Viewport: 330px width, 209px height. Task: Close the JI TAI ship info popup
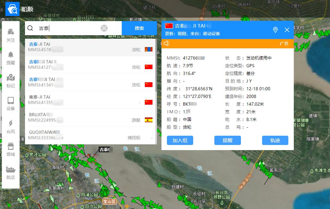coord(287,30)
